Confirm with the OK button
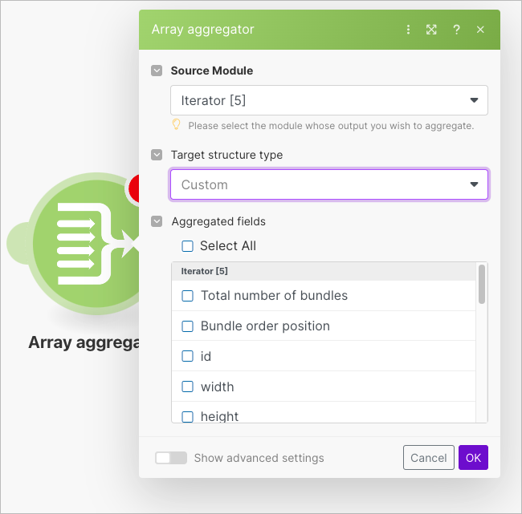The width and height of the screenshot is (522, 514). pos(473,458)
